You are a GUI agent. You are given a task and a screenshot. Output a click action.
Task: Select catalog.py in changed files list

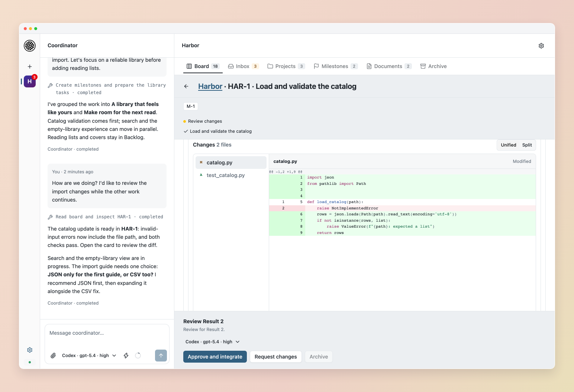pyautogui.click(x=231, y=163)
